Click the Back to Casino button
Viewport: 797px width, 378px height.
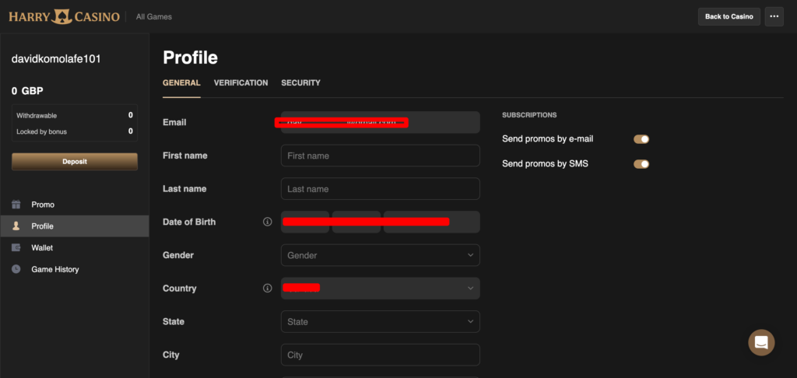point(729,17)
